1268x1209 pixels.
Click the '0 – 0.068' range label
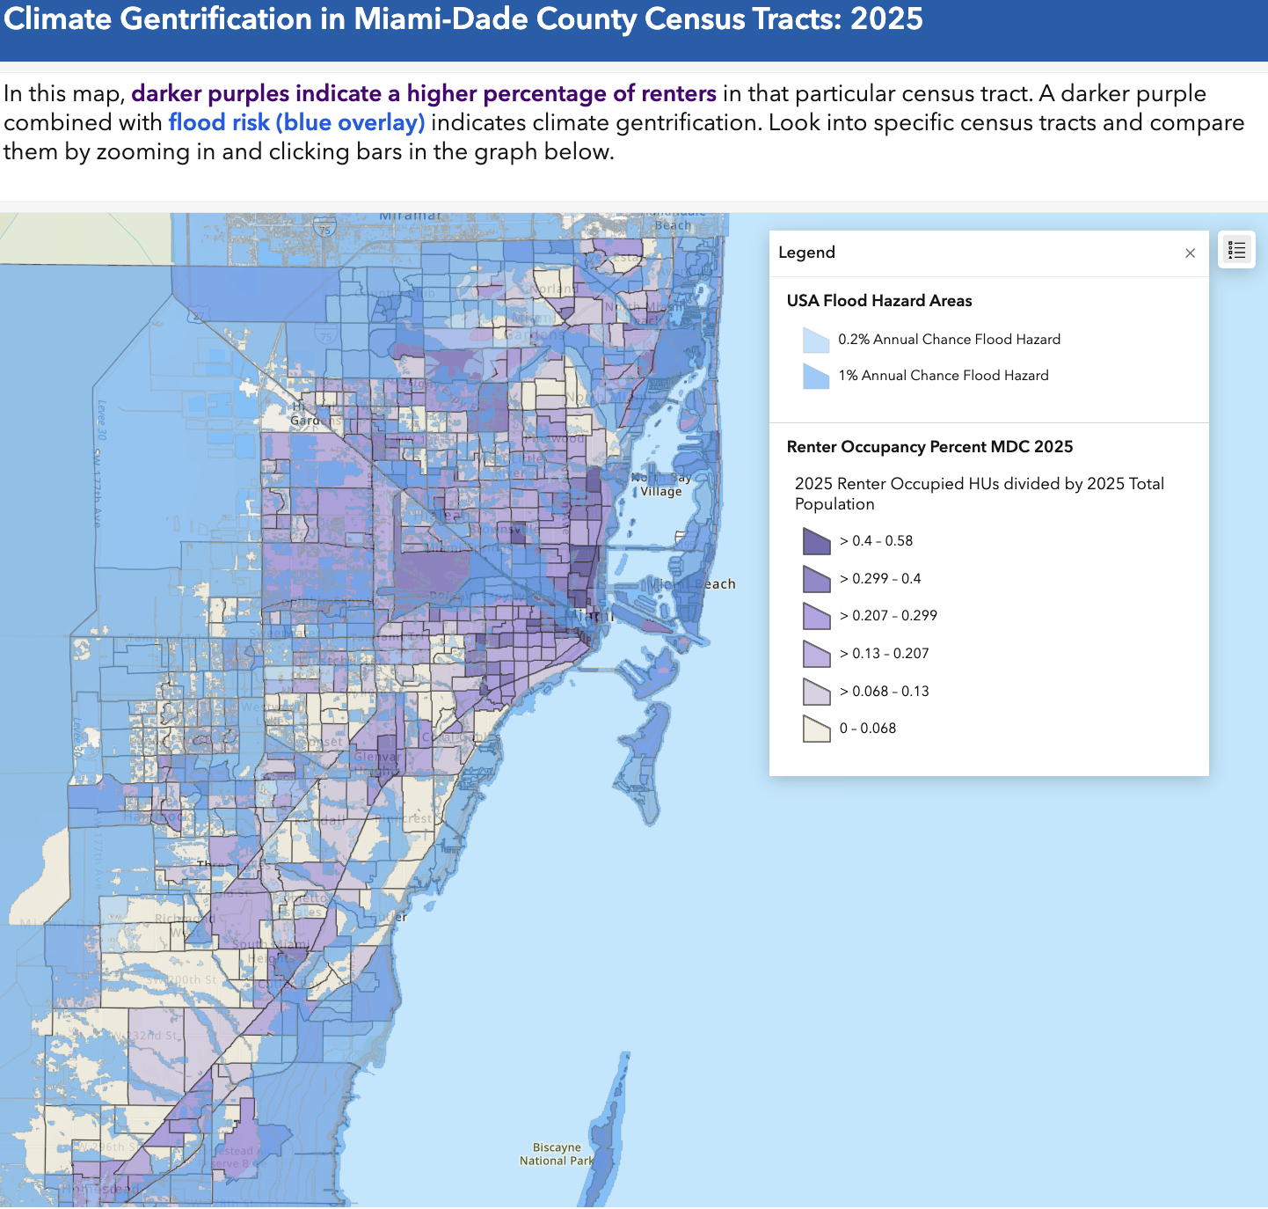[x=868, y=729]
